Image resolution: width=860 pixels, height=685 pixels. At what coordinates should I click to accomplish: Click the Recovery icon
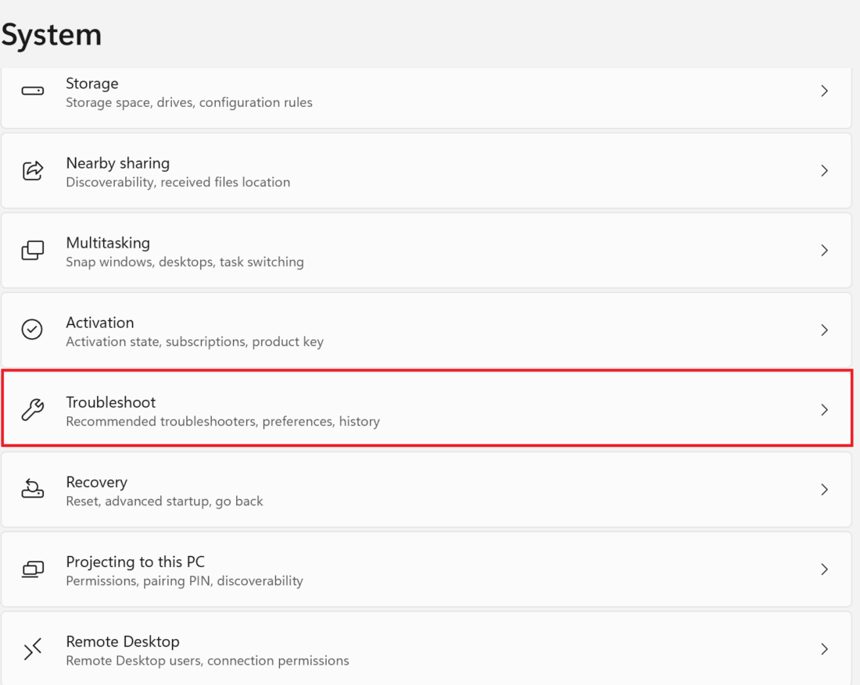click(32, 490)
